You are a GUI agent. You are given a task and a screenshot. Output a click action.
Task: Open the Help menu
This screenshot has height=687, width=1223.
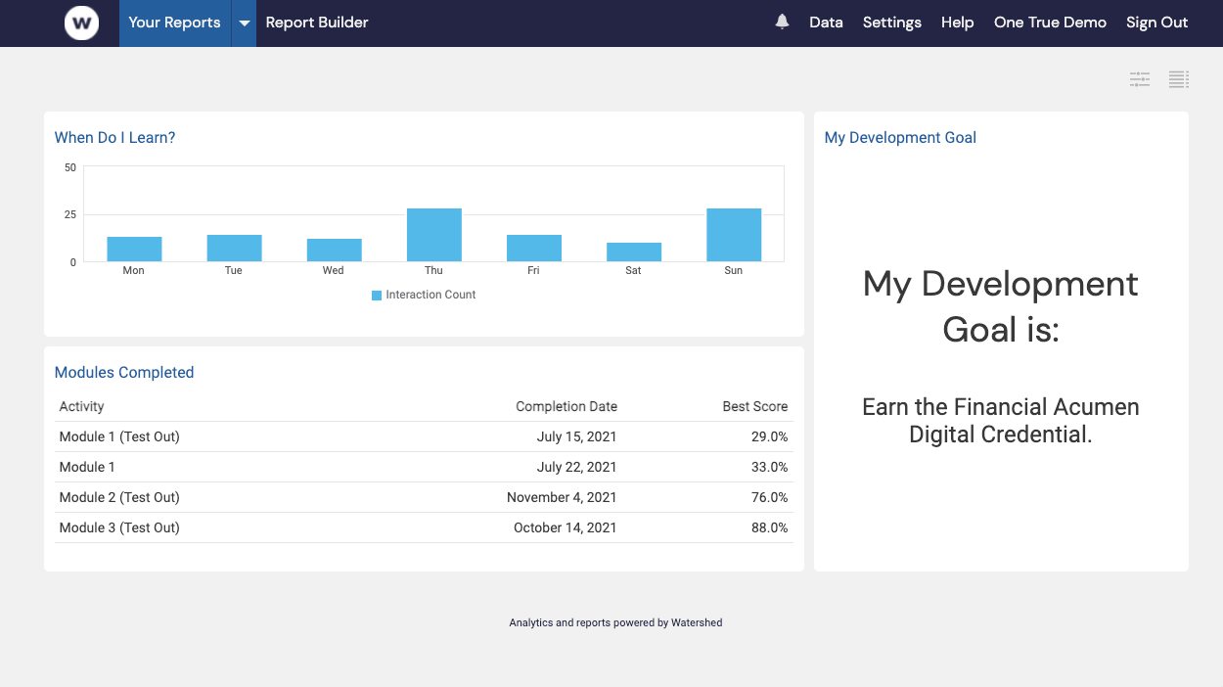957,22
